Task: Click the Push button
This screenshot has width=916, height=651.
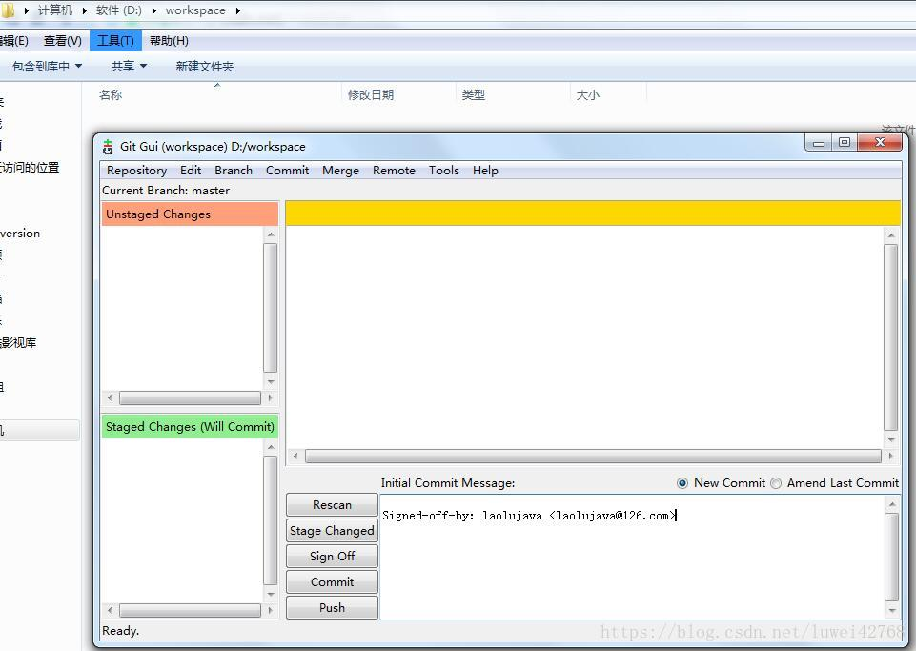Action: click(332, 608)
